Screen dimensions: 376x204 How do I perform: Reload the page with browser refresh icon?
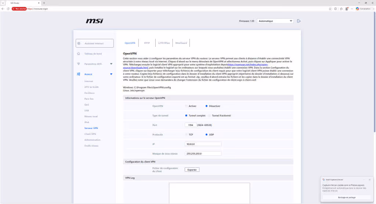(x=8, y=9)
